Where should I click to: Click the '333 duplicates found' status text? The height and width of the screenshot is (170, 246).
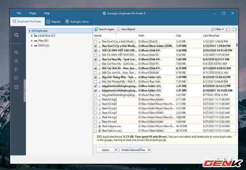coord(109,137)
